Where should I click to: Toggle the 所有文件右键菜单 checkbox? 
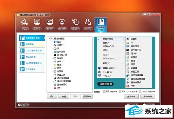[x=120, y=92]
